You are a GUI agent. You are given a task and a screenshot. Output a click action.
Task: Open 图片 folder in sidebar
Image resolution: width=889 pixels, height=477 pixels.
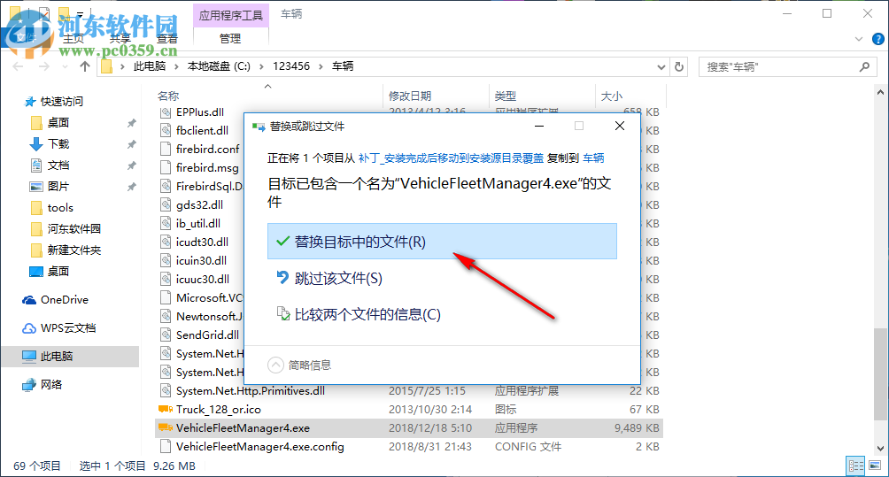pyautogui.click(x=58, y=187)
